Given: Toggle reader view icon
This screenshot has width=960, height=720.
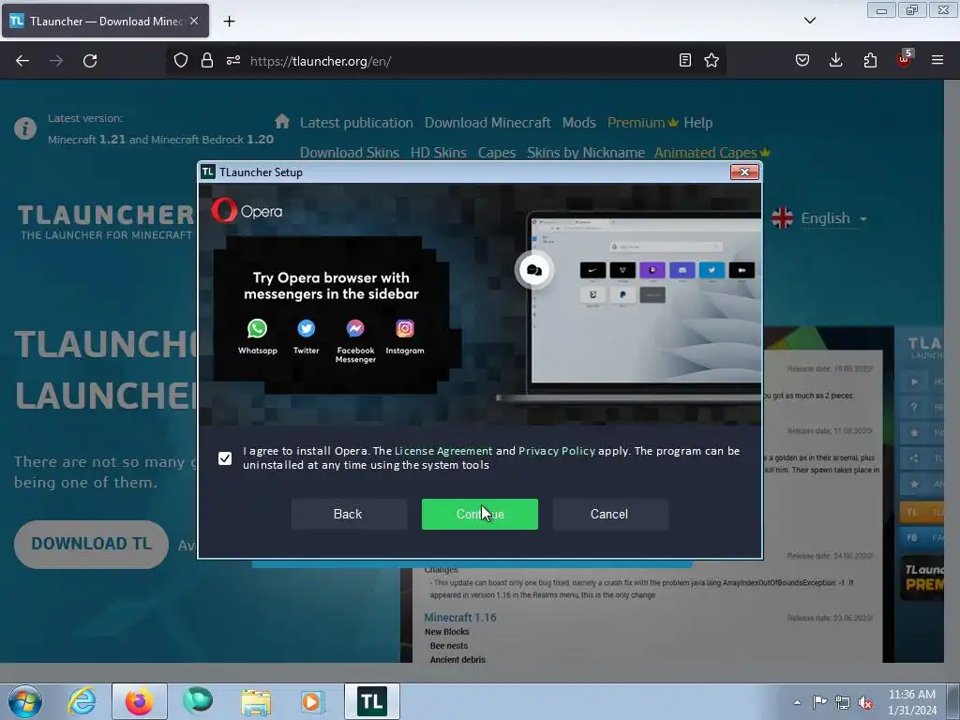Looking at the screenshot, I should coord(685,60).
